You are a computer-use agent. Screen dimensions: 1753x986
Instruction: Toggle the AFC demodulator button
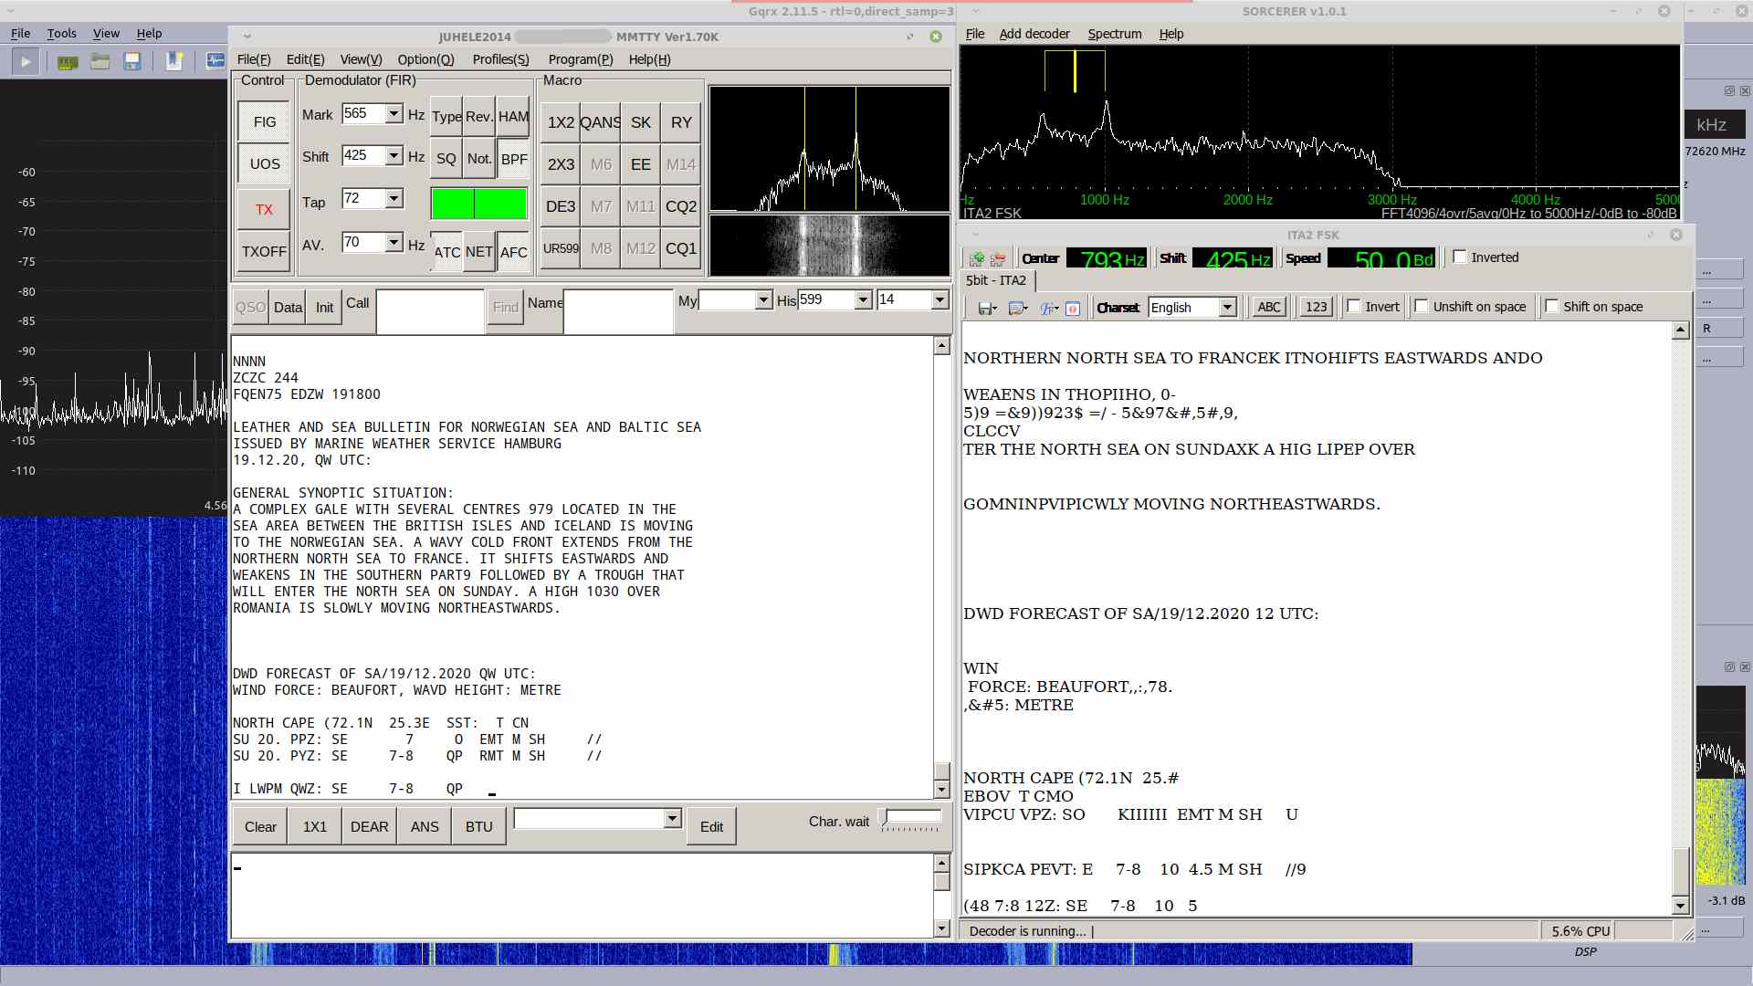pos(513,252)
